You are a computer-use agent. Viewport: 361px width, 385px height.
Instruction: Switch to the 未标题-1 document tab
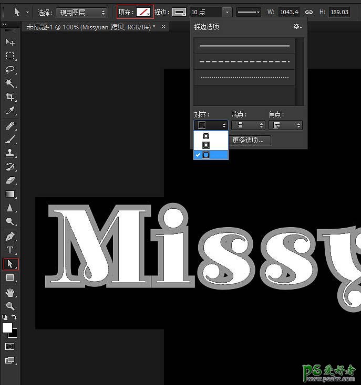coord(90,27)
